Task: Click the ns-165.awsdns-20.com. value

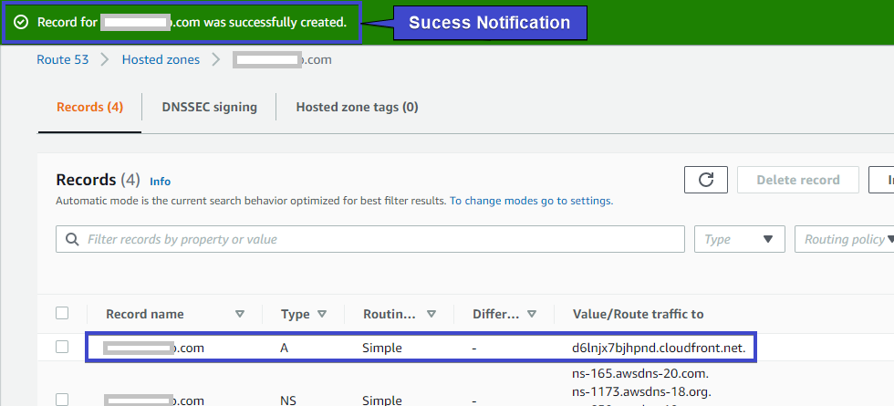Action: pyautogui.click(x=640, y=375)
